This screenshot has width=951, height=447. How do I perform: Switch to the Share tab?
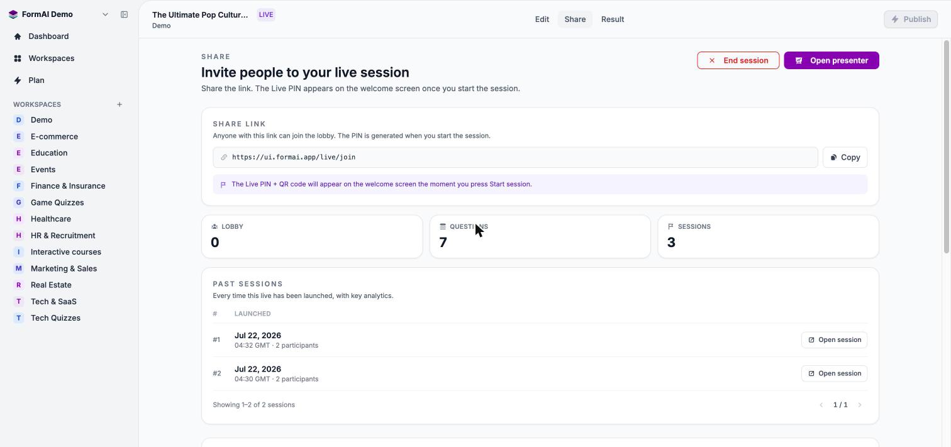coord(575,19)
